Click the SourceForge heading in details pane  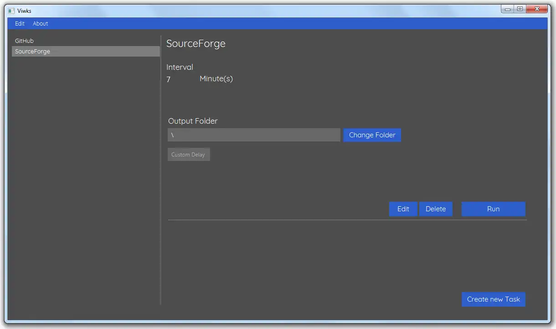[x=196, y=44]
